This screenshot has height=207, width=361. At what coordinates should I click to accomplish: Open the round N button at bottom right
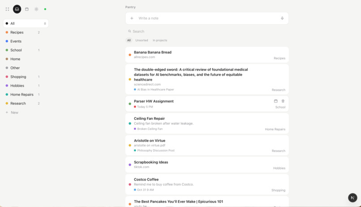click(x=352, y=198)
